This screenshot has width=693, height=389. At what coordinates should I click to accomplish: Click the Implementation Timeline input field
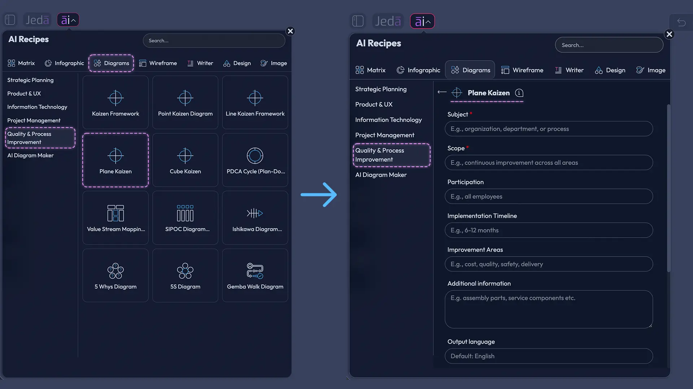(549, 230)
